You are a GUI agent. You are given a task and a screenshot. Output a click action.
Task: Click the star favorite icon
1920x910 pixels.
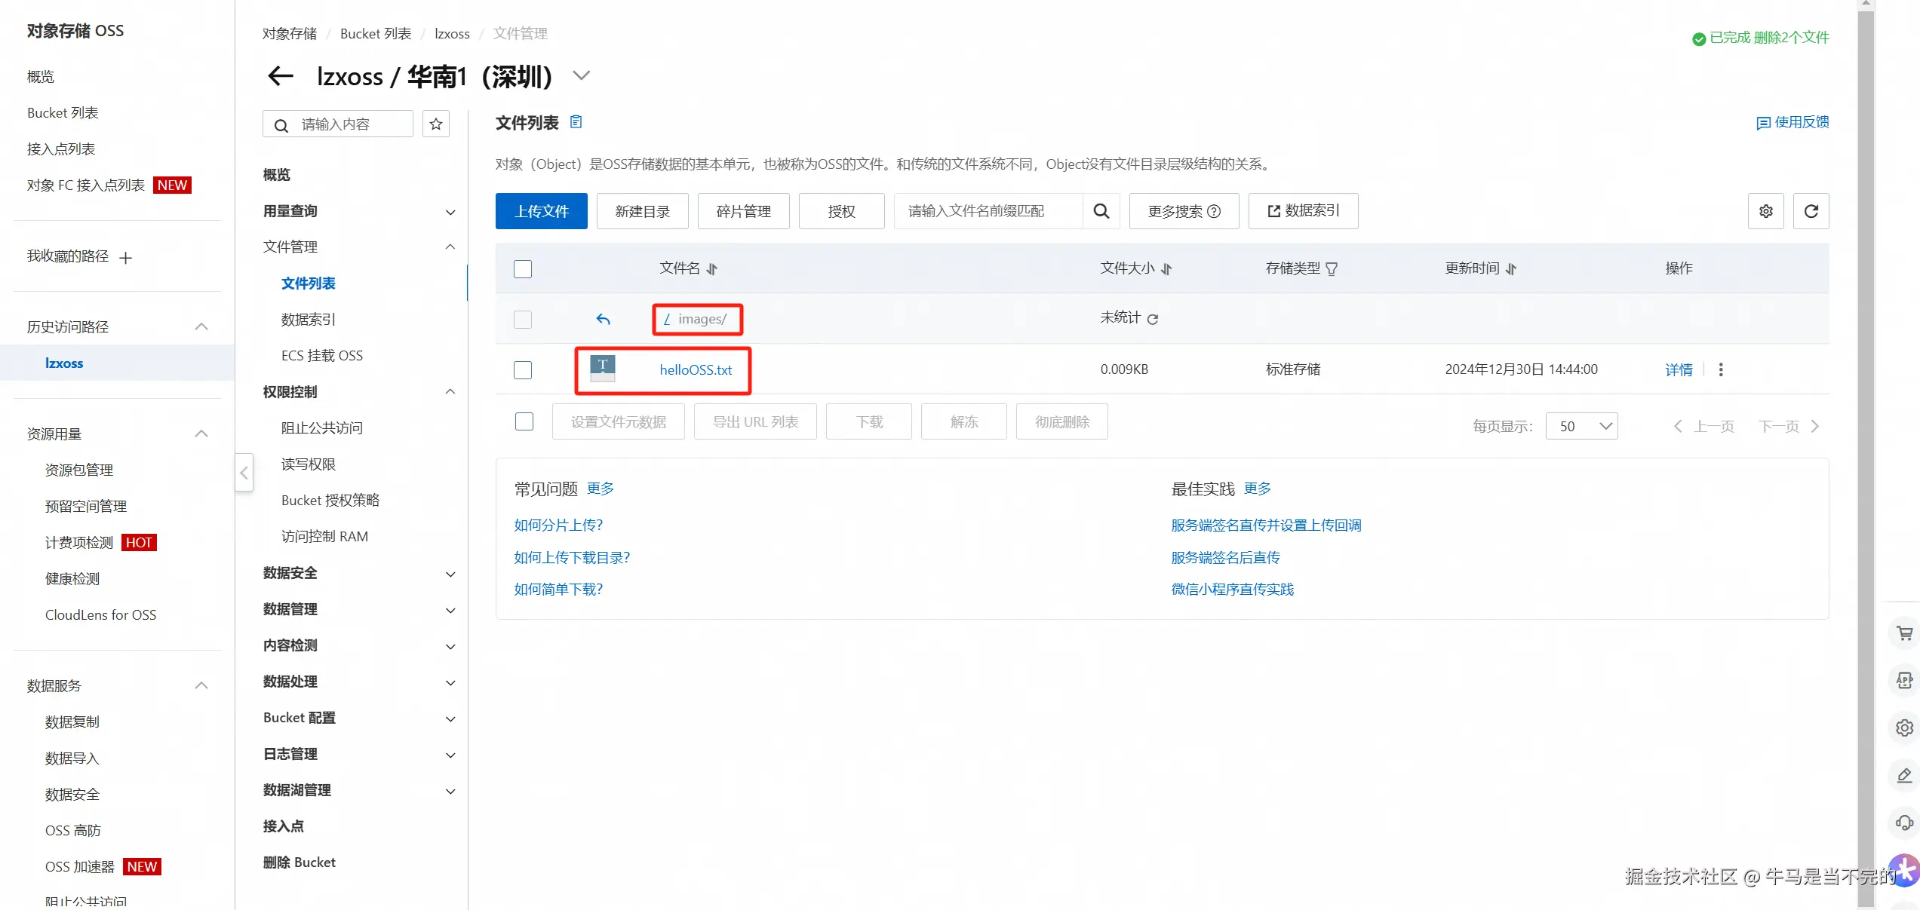pos(436,124)
